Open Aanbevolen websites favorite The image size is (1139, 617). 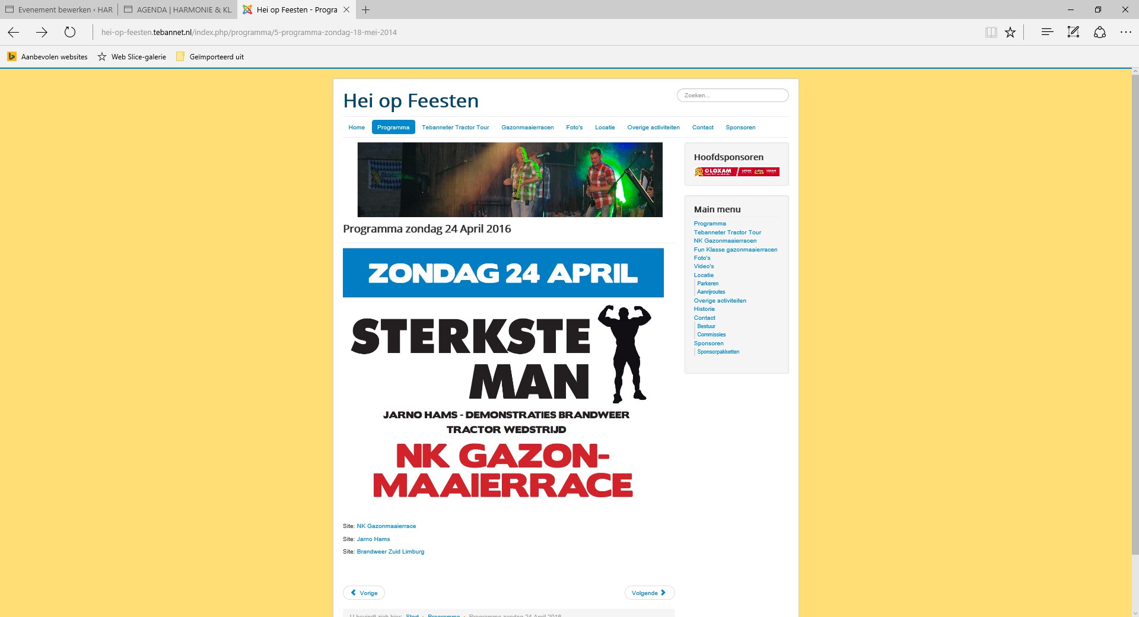[47, 57]
